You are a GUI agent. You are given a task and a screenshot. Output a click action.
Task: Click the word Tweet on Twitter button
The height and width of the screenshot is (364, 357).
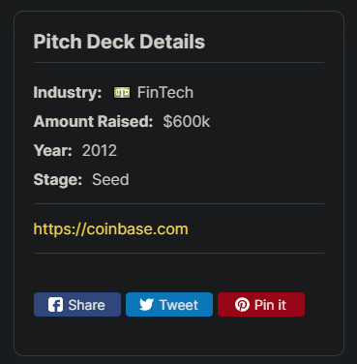[179, 305]
